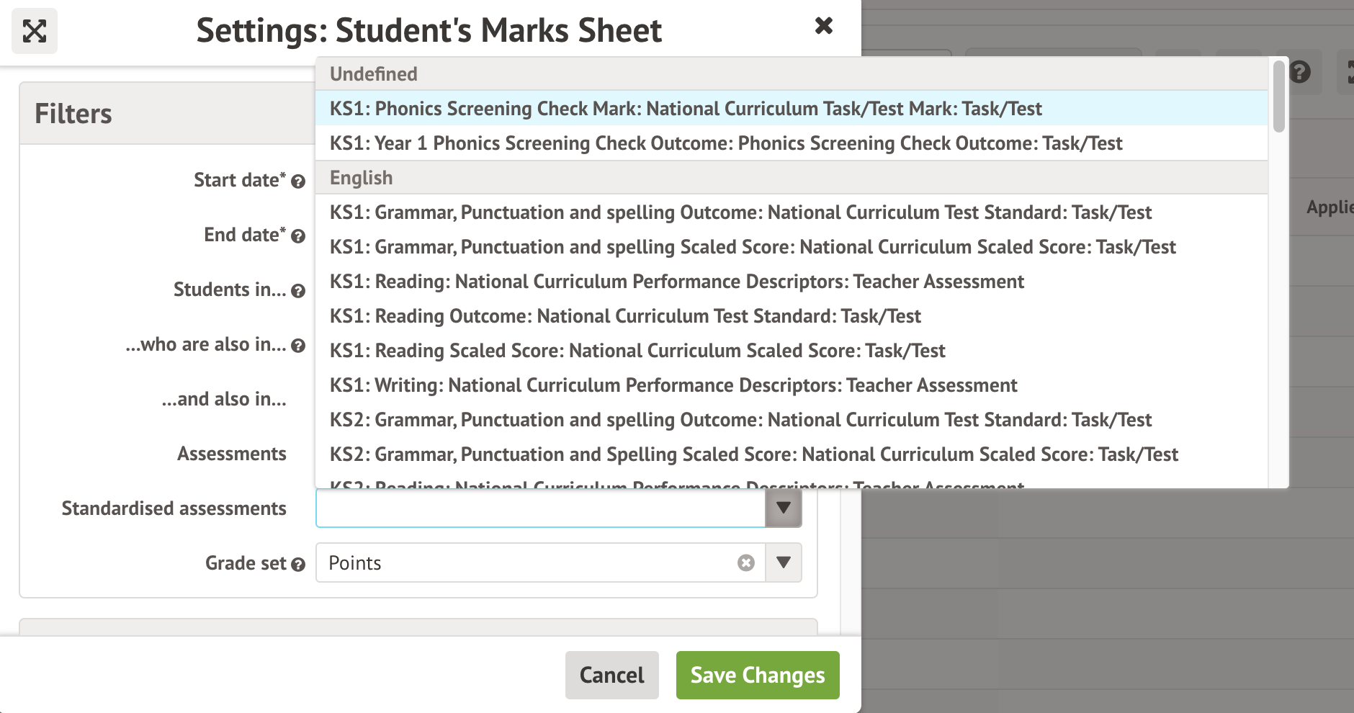Open help for Grade set
The image size is (1354, 713).
pyautogui.click(x=298, y=565)
